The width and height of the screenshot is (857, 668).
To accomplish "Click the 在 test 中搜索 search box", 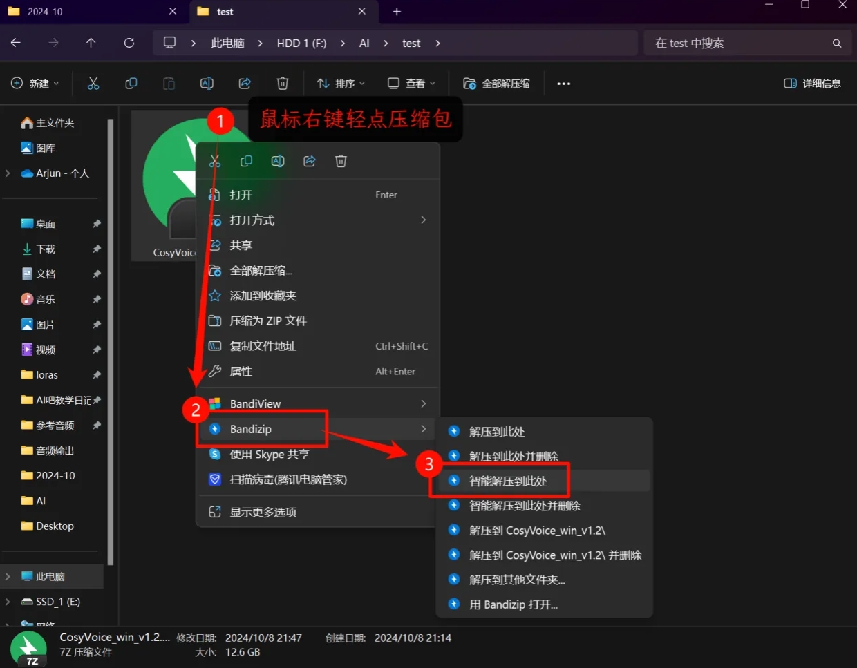I will (x=746, y=42).
